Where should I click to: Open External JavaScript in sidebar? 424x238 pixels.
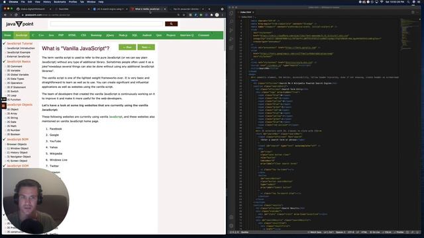click(x=19, y=56)
